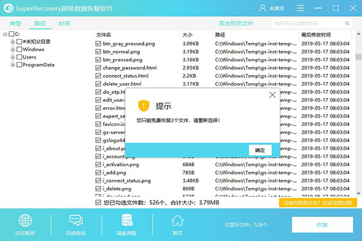Screen dimensions: 362x241
Task: Open the not-activated user account icon
Action: point(262,8)
